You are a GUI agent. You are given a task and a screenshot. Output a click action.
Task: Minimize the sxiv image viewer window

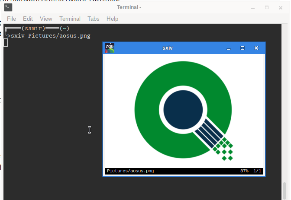(229, 48)
